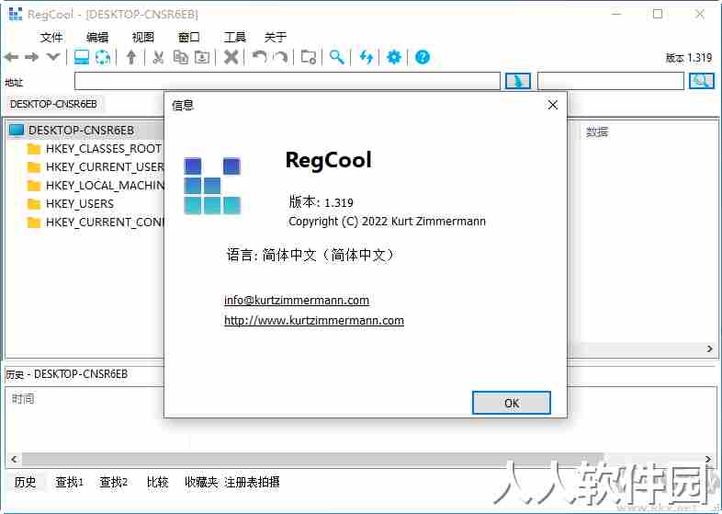Switch to the 注册表拍摄 bottom tab
Image resolution: width=722 pixels, height=514 pixels.
(252, 482)
